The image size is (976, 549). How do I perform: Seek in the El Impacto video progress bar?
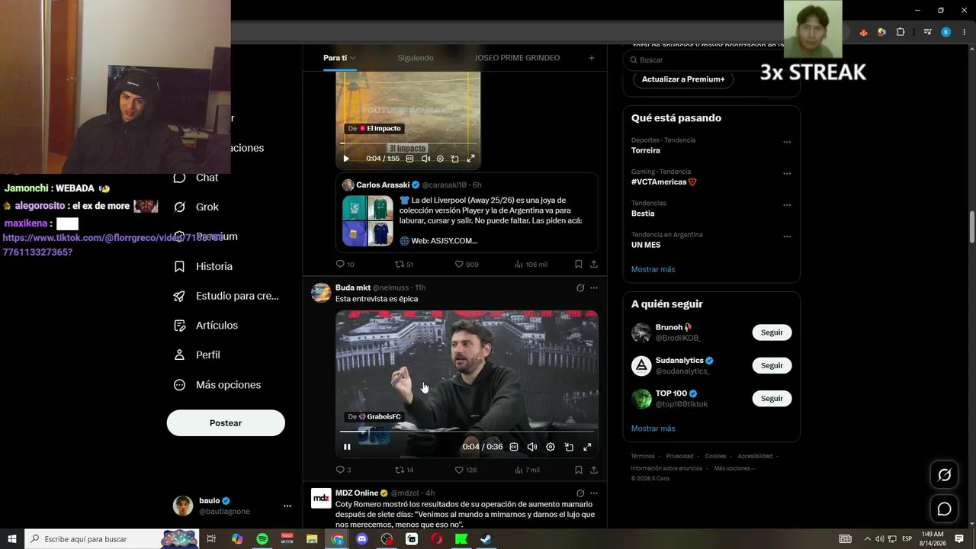(408, 144)
